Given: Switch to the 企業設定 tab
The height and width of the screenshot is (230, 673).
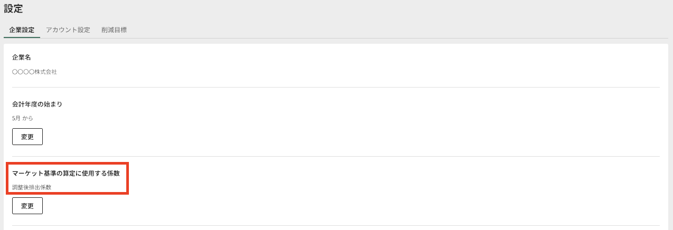Looking at the screenshot, I should click(x=22, y=30).
